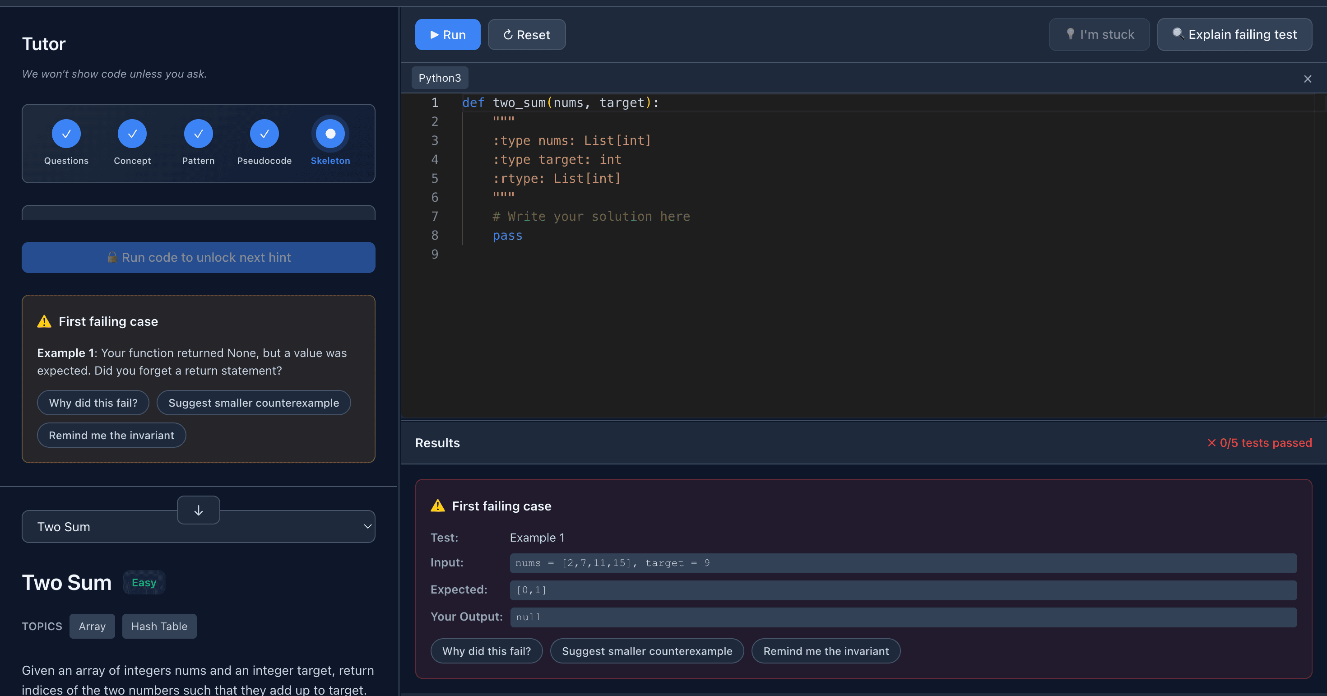Click the lightbulb icon next to I'm stuck
The image size is (1327, 696).
(x=1071, y=34)
